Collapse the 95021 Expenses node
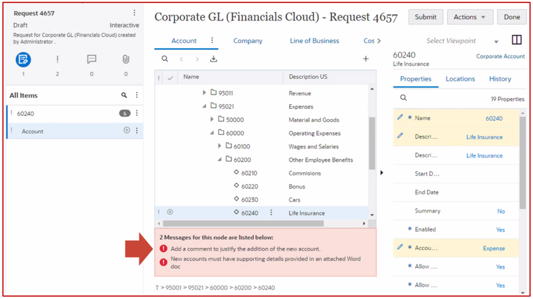The width and height of the screenshot is (533, 299). 204,106
